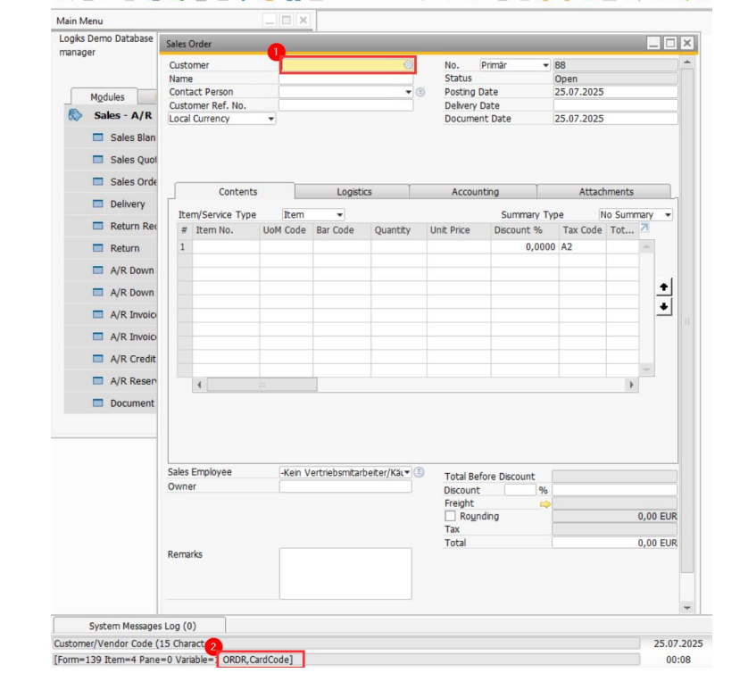Open the Return entry in the Sales menu
This screenshot has height=681, width=740.
pyautogui.click(x=125, y=248)
